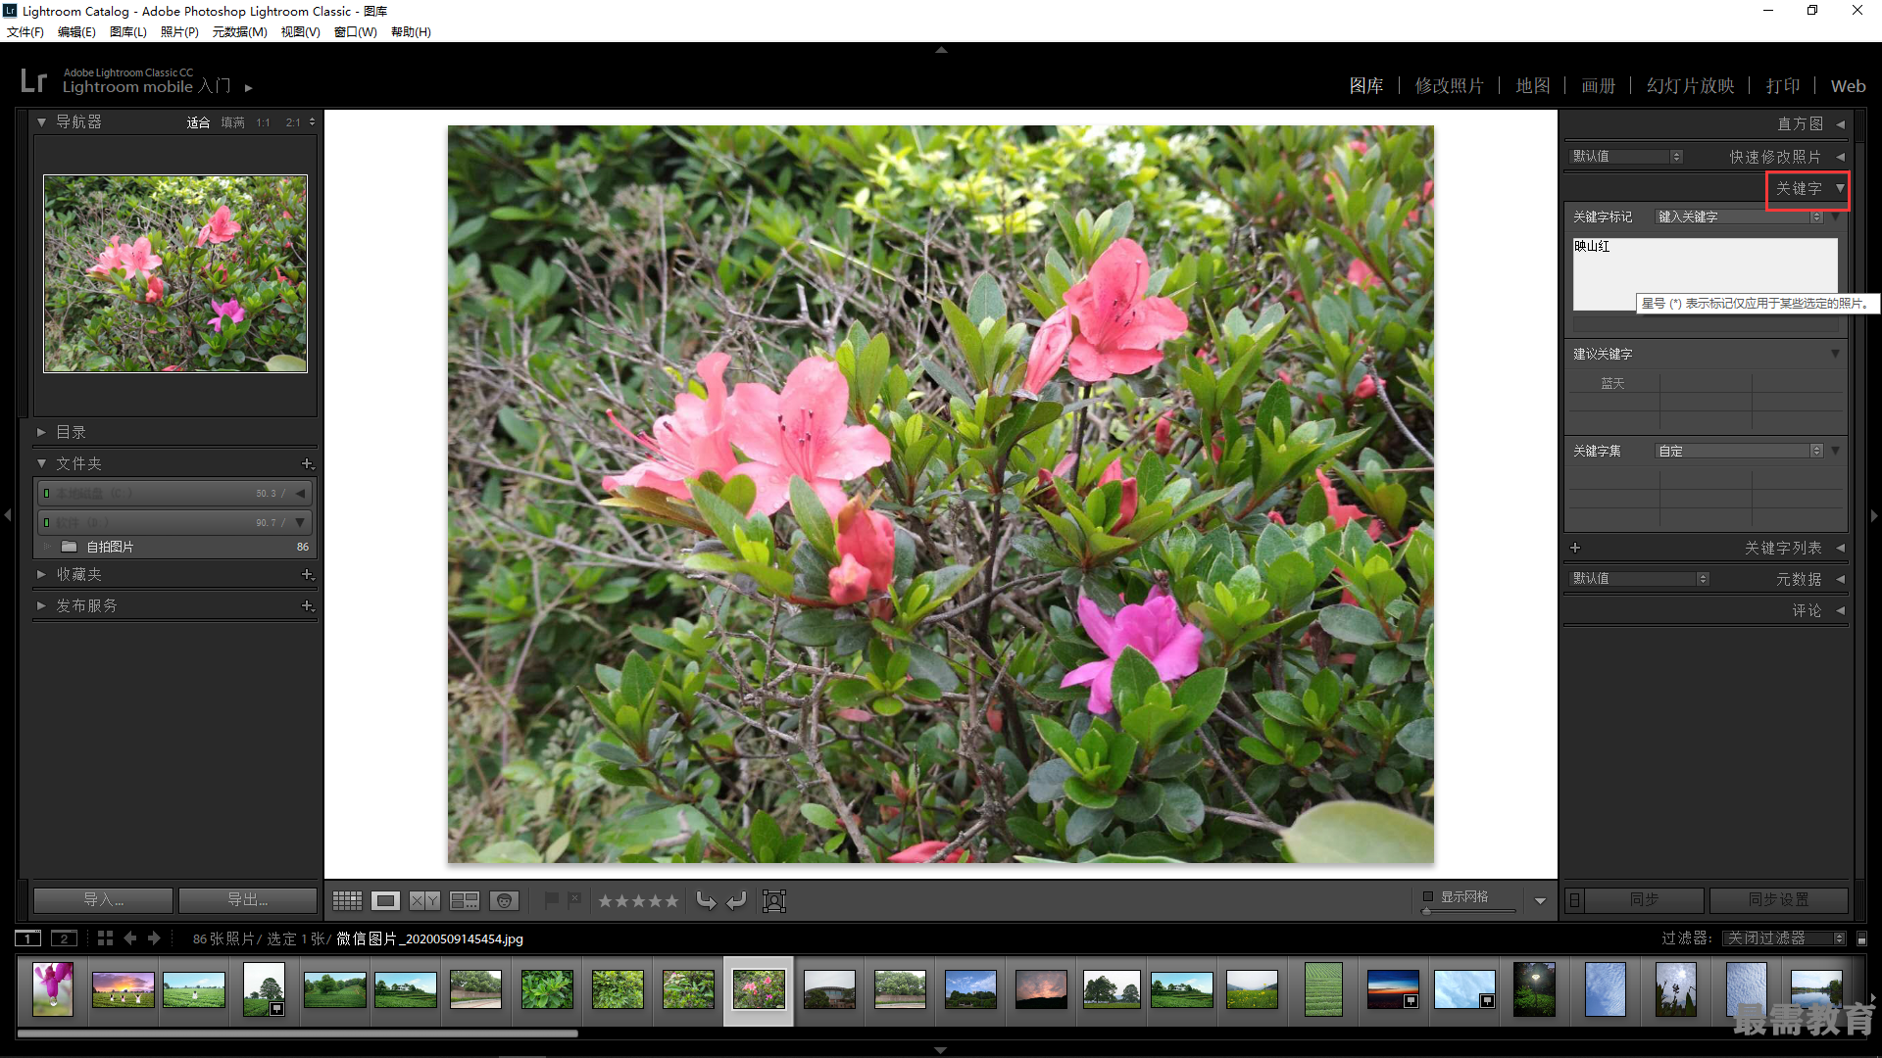Open People face view
This screenshot has width=1882, height=1058.
tap(504, 900)
